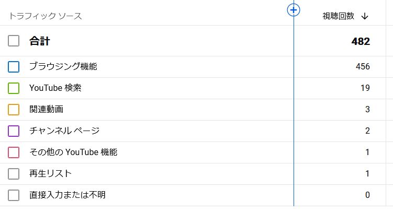The width and height of the screenshot is (393, 212).
Task: Open the その他の YouTube 機能 source
Action: (x=73, y=152)
